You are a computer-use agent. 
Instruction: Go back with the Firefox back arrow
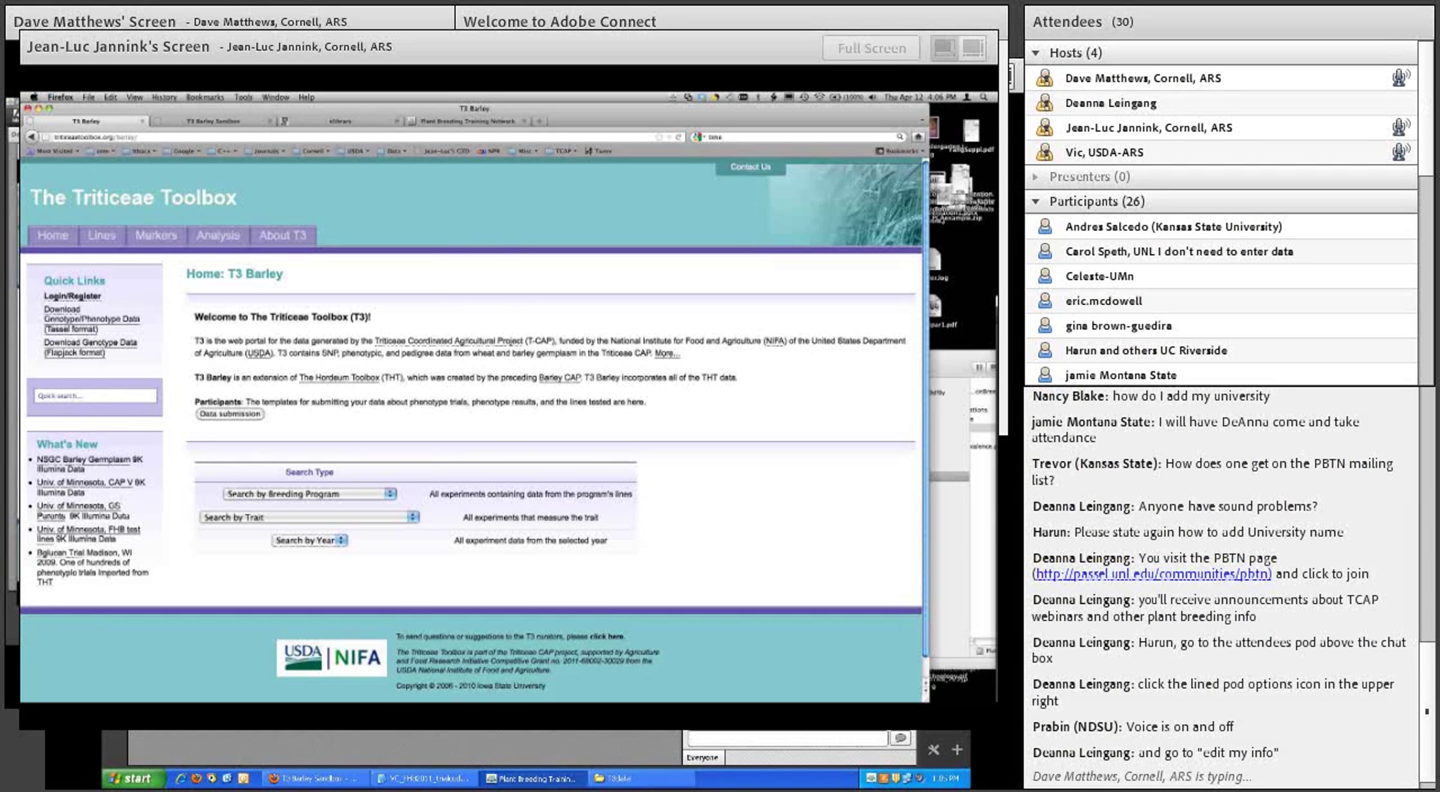click(32, 137)
